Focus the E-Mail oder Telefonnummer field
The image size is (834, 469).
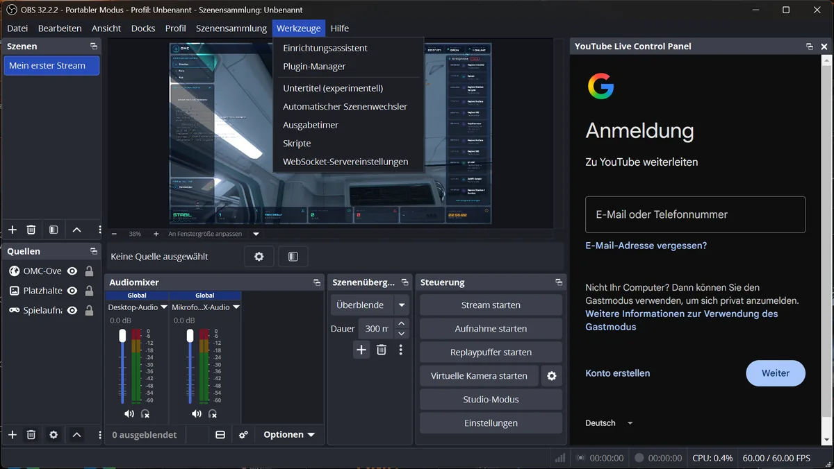click(x=696, y=214)
